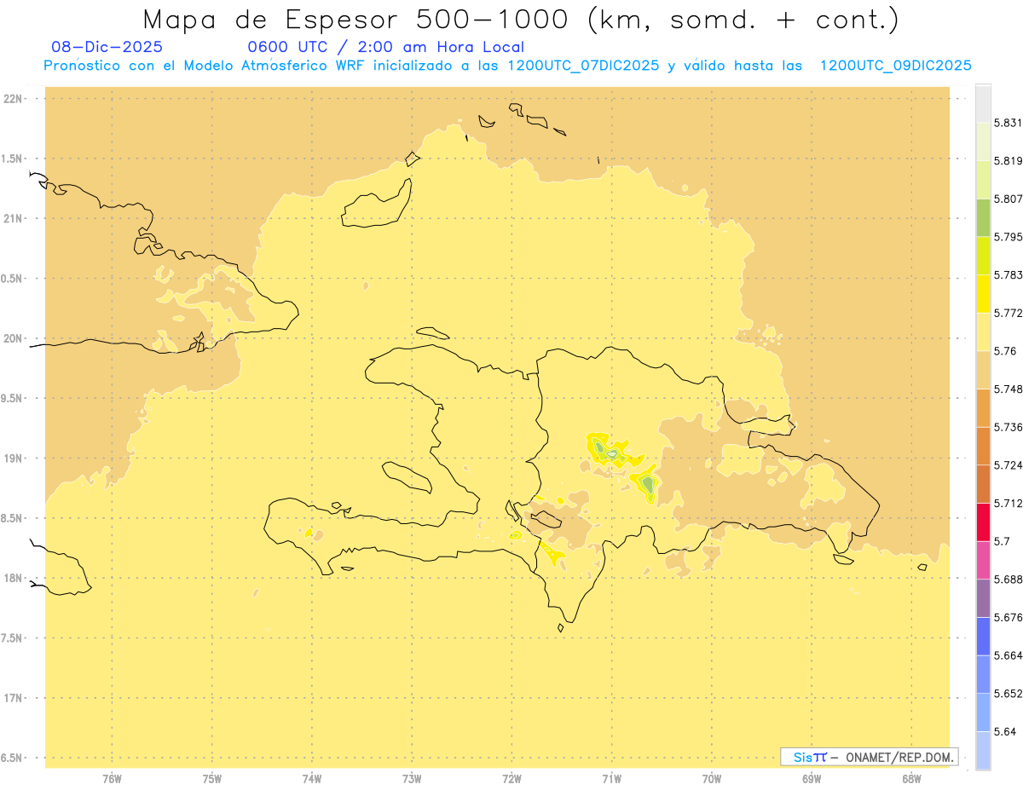Choose the purple legend swatch between 5.676 and 5.688
Screen dimensions: 1023x790
[983, 598]
